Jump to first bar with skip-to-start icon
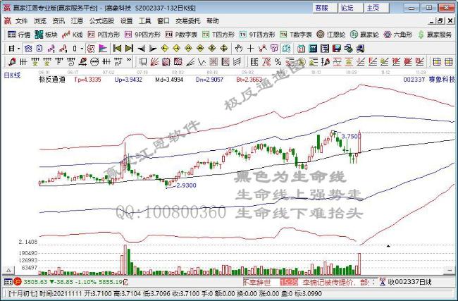The width and height of the screenshot is (458, 301). [x=117, y=49]
